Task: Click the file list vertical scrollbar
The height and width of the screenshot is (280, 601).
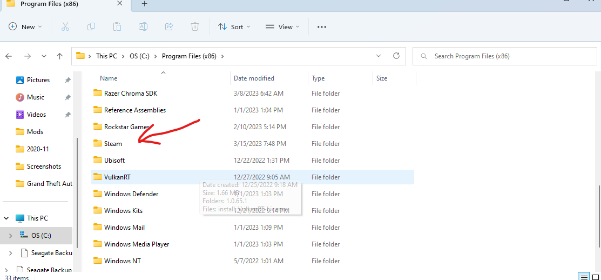Action: coord(599,217)
